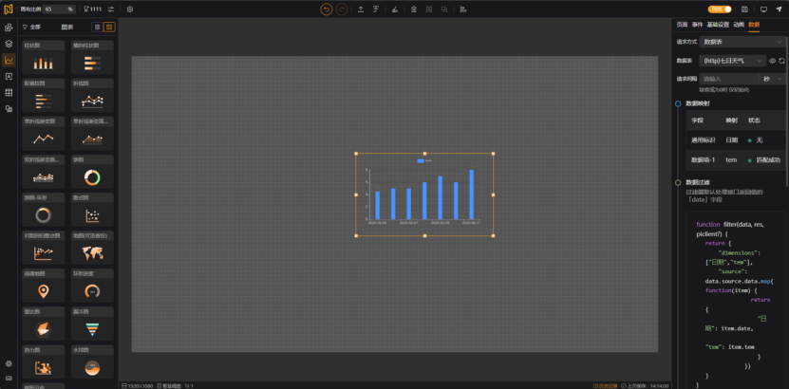The width and height of the screenshot is (789, 389).
Task: Click the alignment icon in toolbar
Action: [463, 9]
